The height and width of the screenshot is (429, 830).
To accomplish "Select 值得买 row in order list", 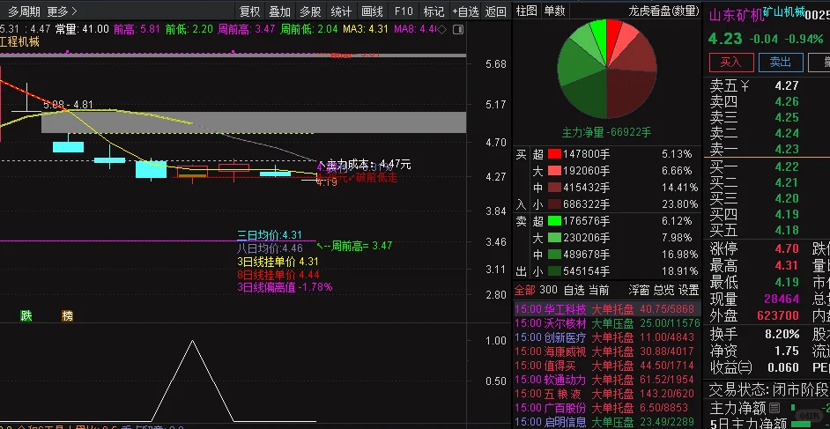I will tap(607, 366).
